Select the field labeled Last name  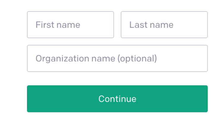click(164, 25)
